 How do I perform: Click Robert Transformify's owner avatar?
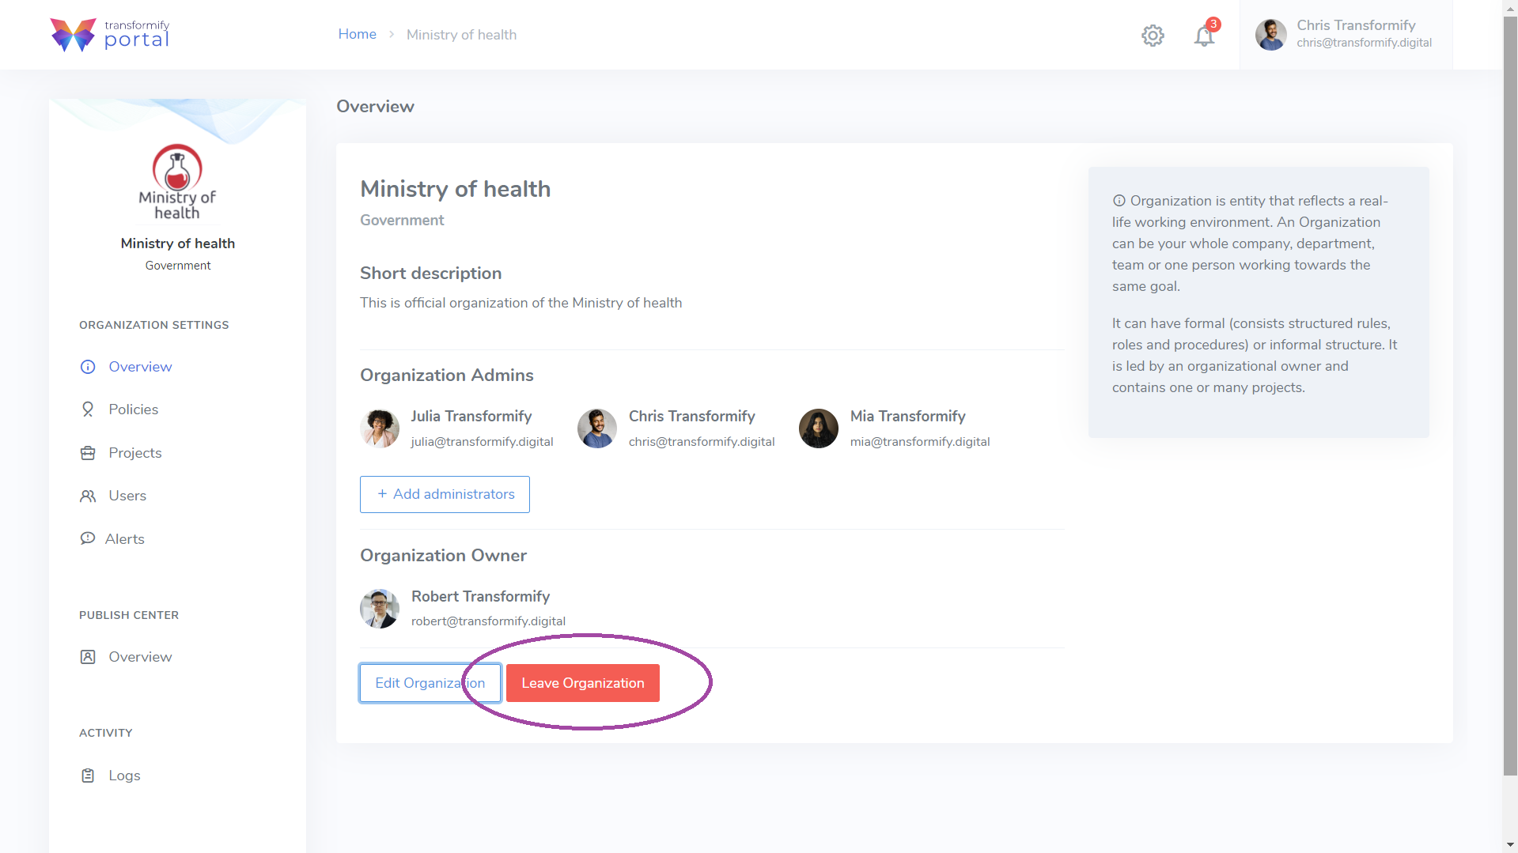(x=380, y=609)
